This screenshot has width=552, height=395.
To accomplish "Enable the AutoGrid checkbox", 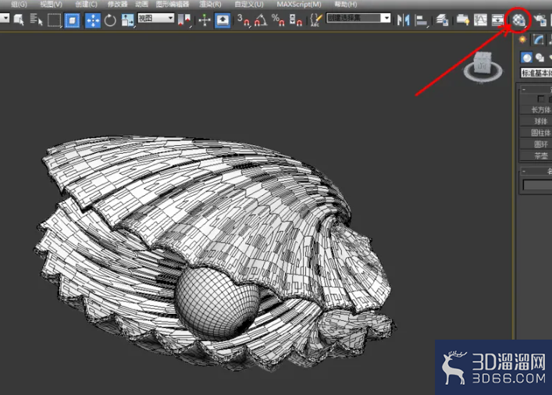I will [540, 99].
